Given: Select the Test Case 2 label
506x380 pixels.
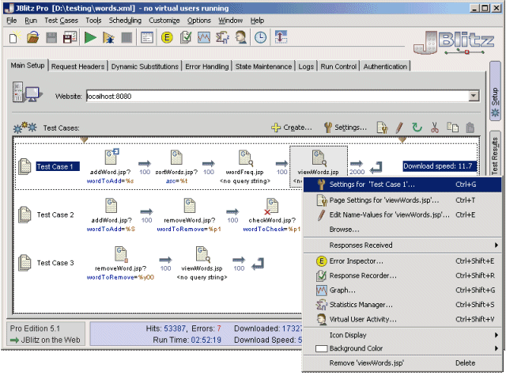Looking at the screenshot, I should pyautogui.click(x=55, y=215).
